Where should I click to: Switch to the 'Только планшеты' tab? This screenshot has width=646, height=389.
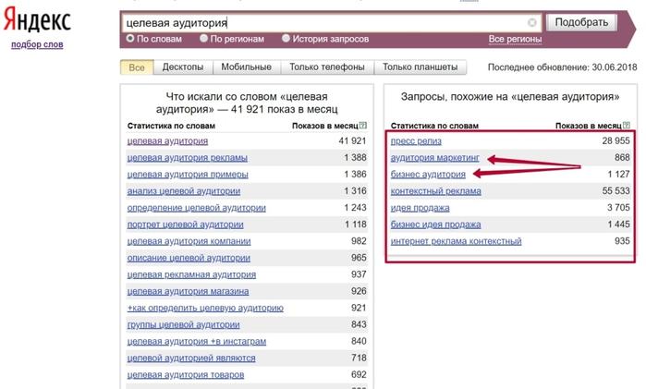421,67
